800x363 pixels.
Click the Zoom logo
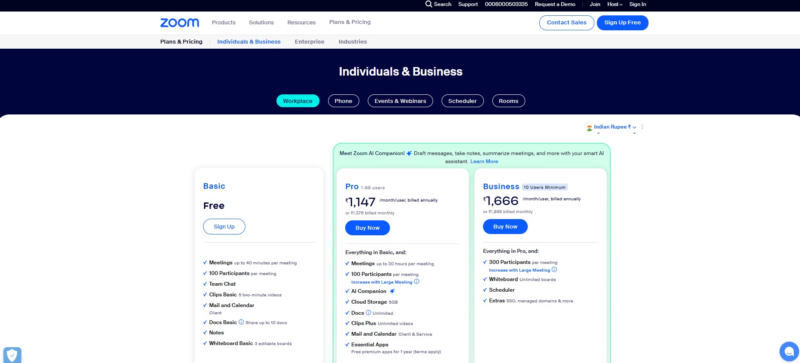tap(180, 23)
